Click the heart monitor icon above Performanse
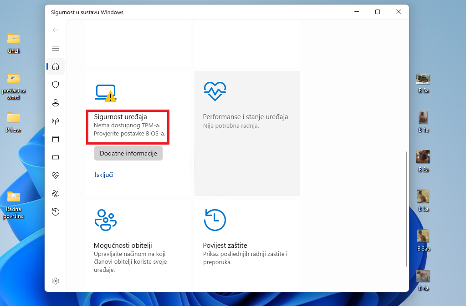Viewport: 466px width, 306px height. point(215,91)
